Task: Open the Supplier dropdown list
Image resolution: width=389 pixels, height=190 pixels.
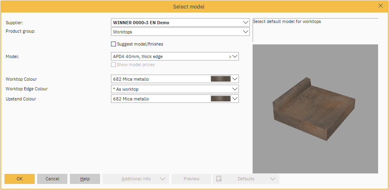Action: point(246,23)
